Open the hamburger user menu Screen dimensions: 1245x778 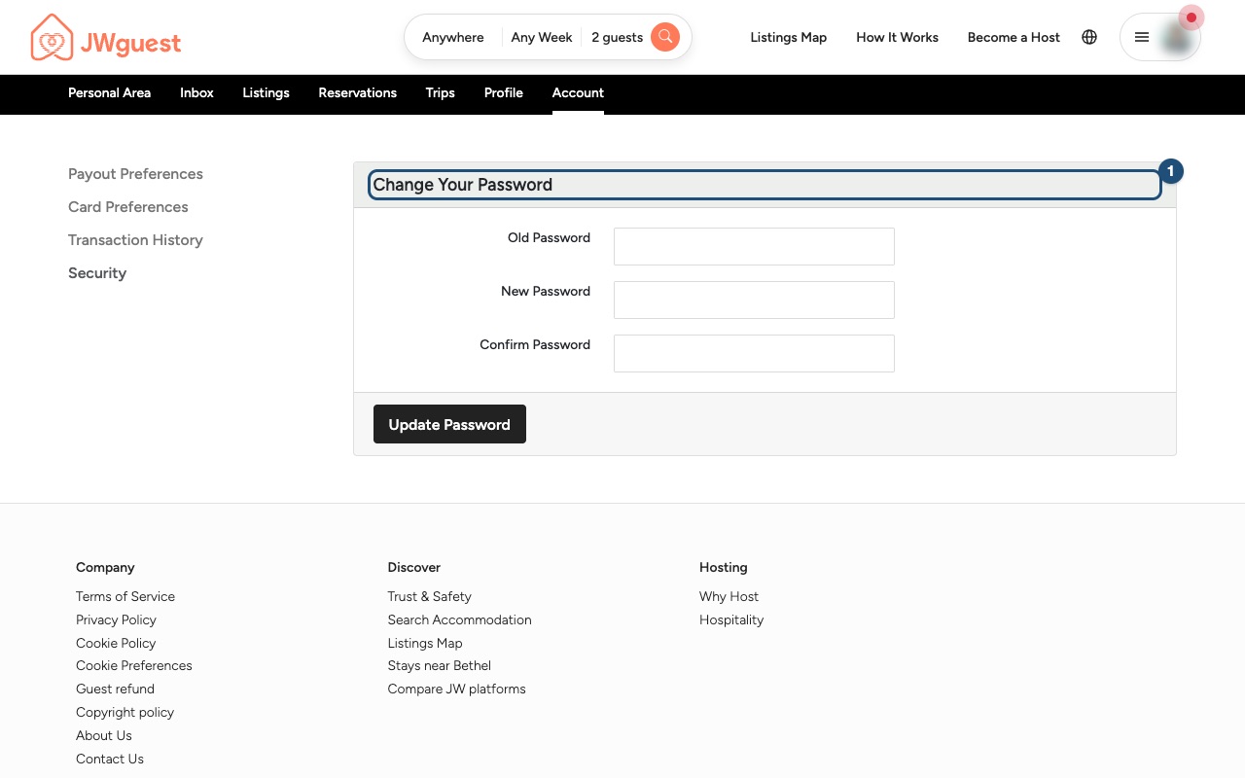(x=1142, y=37)
